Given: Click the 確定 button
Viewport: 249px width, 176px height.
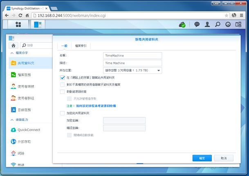Looking at the screenshot, I should pyautogui.click(x=202, y=158).
